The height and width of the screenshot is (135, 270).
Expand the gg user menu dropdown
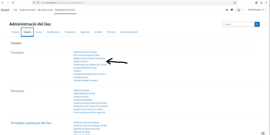click(240, 10)
